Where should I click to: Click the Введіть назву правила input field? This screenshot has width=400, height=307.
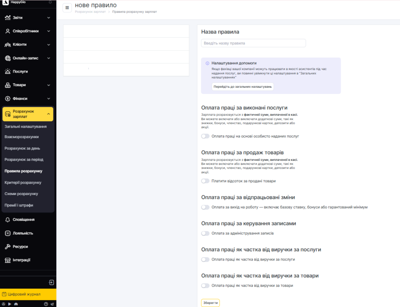[x=253, y=43]
